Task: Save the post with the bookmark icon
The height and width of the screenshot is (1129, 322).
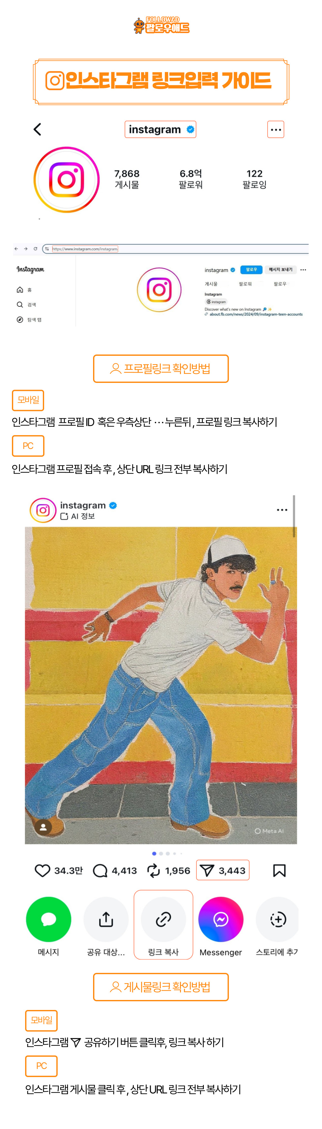Action: [279, 870]
